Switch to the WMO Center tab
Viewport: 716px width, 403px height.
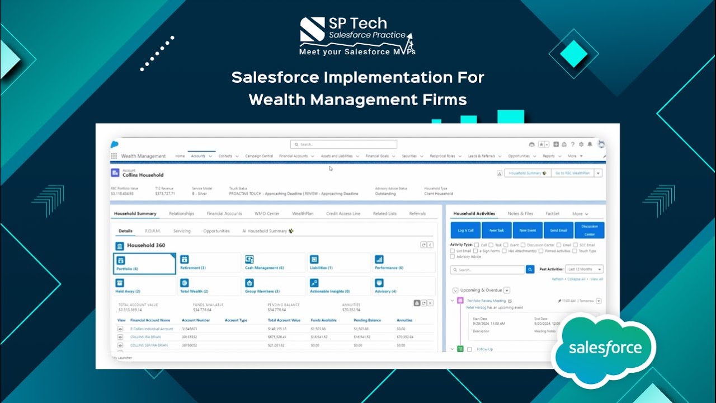[267, 214]
